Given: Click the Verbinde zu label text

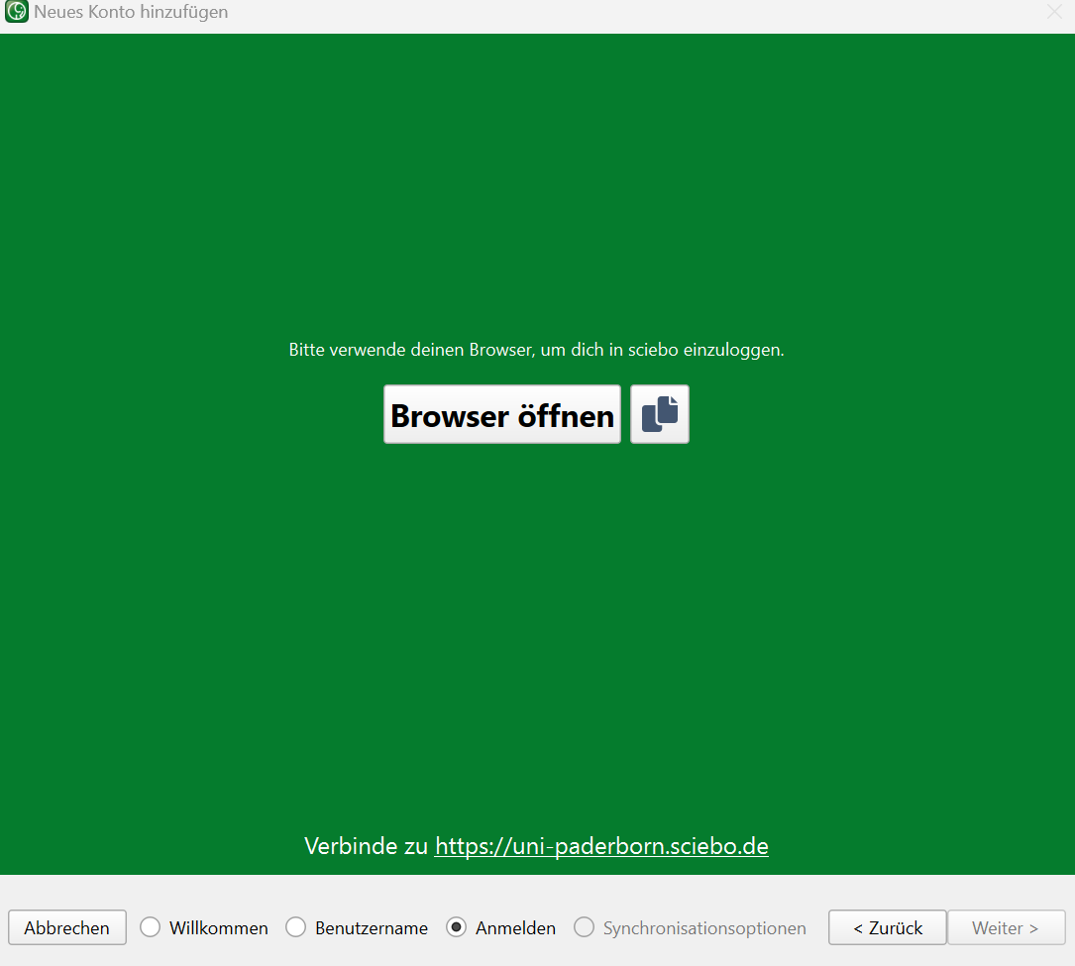Looking at the screenshot, I should pyautogui.click(x=367, y=846).
